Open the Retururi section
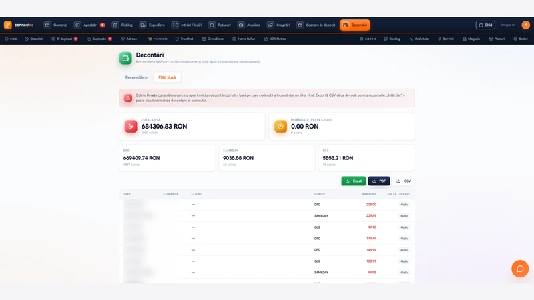 [220, 25]
